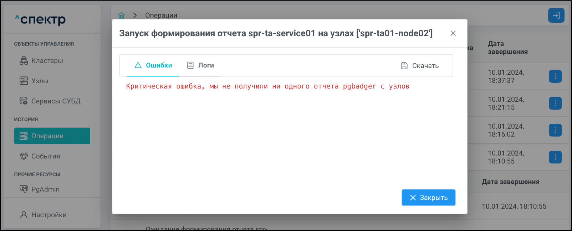The image size is (572, 231).
Task: Click the Операции sidebar icon
Action: point(24,136)
